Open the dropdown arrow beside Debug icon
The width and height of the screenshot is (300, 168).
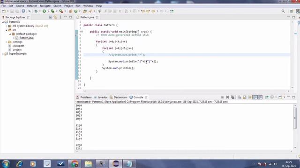[40, 11]
